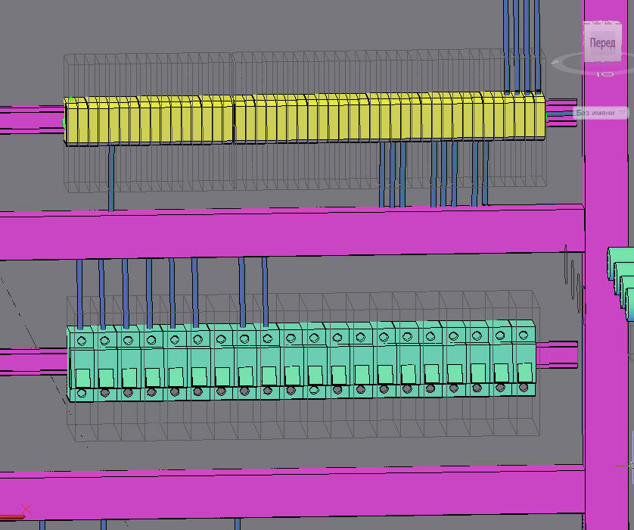This screenshot has width=634, height=530.
Task: Select the yellow terminal block row
Action: (x=303, y=119)
